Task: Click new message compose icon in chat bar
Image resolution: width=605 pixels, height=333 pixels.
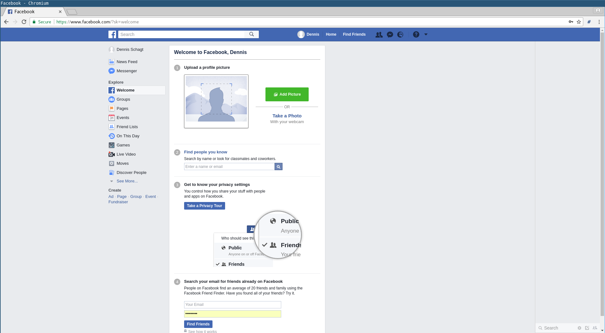Action: (x=587, y=328)
